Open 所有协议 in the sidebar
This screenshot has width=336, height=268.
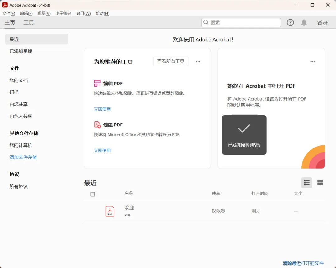19,186
